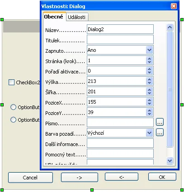
Task: Click the top-right green selection handle
Action: 182,19
